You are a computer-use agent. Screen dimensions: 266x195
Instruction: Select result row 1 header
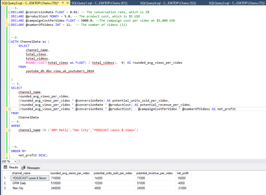coord(7,178)
